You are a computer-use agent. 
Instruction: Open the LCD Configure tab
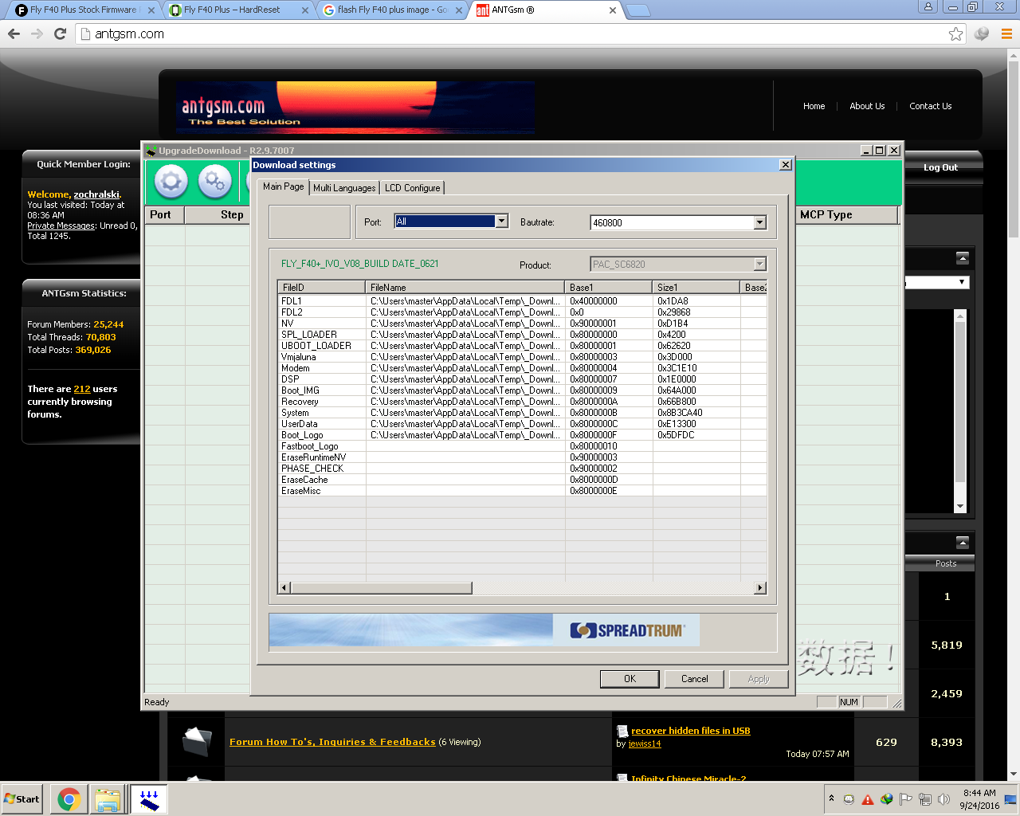coord(412,188)
